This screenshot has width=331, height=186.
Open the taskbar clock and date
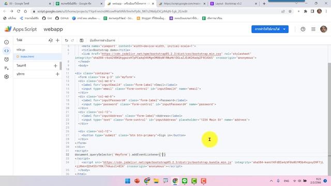click(x=315, y=181)
